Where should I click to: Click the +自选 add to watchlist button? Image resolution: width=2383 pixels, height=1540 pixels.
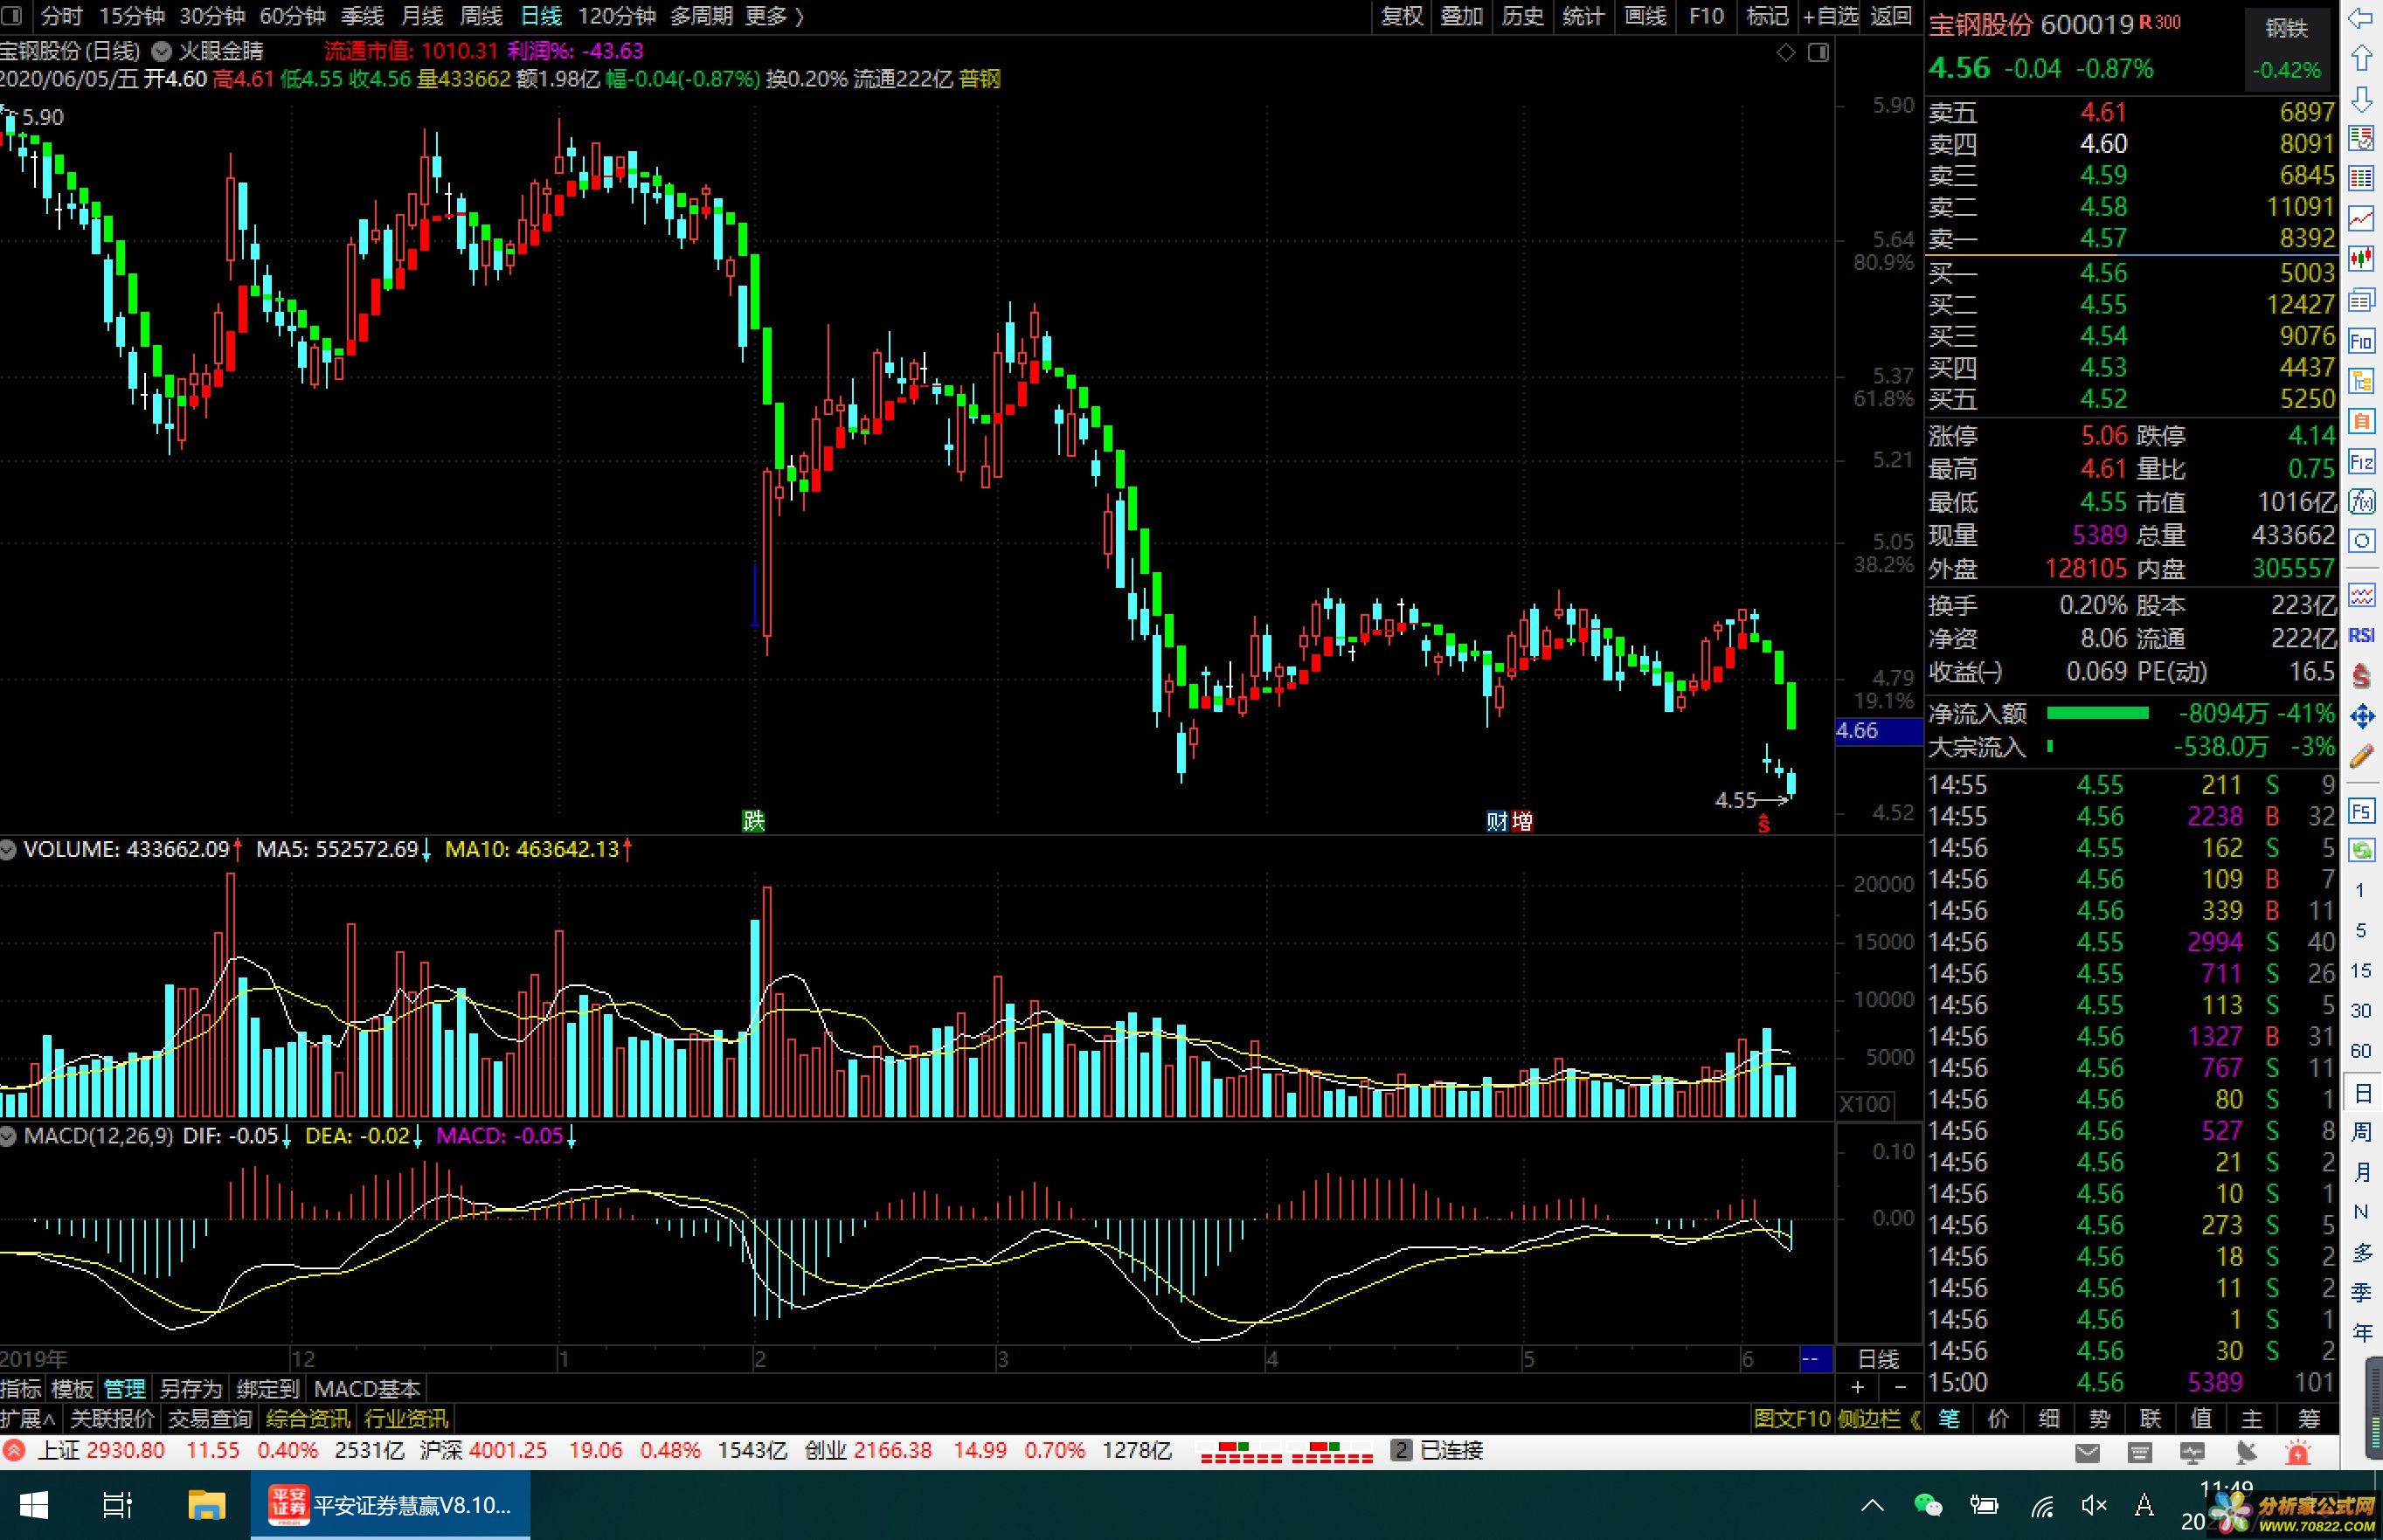[x=1830, y=16]
